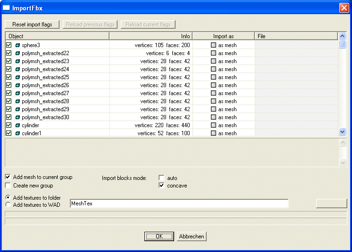This screenshot has height=252, width=352.
Task: Click the 'as mesh' icon in sphere3 row
Action: pos(214,45)
